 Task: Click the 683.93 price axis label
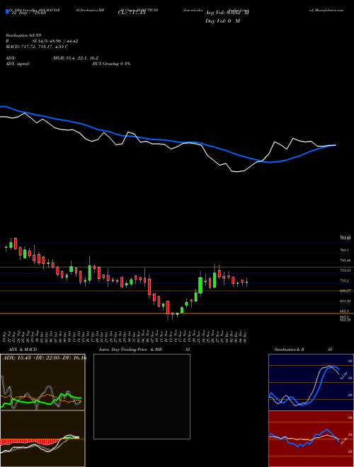tap(345, 301)
